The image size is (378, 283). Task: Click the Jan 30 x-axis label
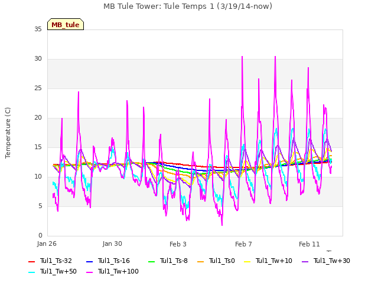click(x=112, y=243)
